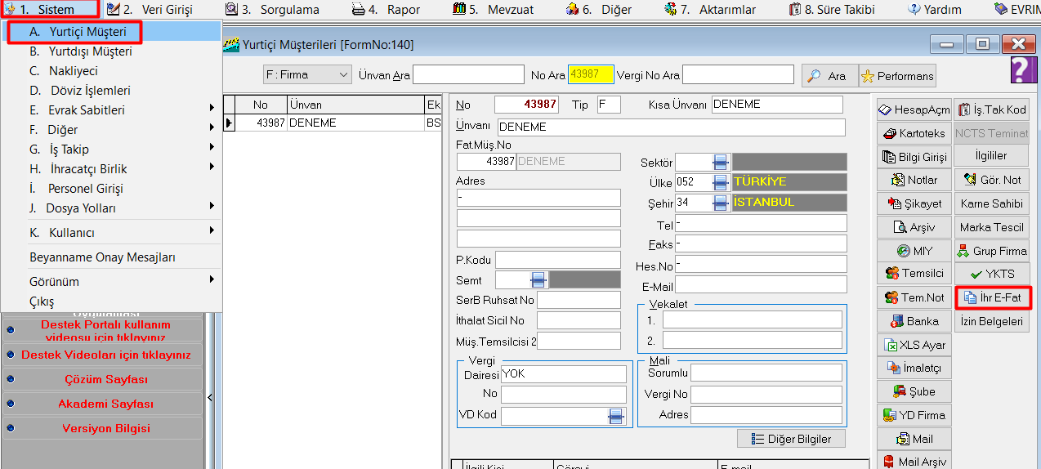Image resolution: width=1041 pixels, height=469 pixels.
Task: Open the Semt lookup button
Action: pos(538,280)
